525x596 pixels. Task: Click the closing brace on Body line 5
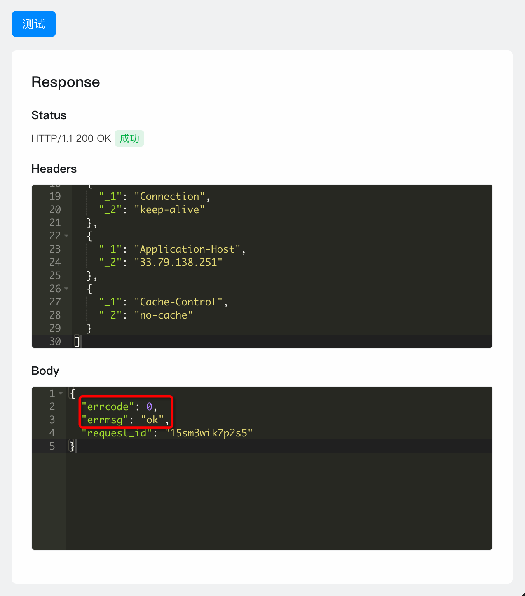pyautogui.click(x=72, y=446)
